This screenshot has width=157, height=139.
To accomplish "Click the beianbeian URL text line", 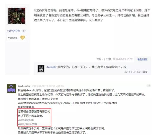I will coord(67,103).
